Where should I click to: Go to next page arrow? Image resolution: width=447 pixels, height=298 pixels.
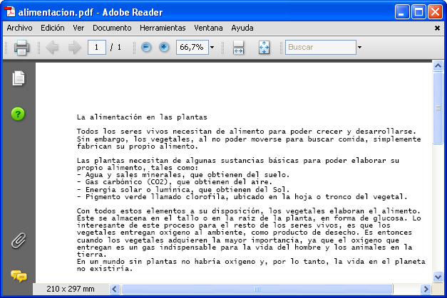(x=74, y=48)
